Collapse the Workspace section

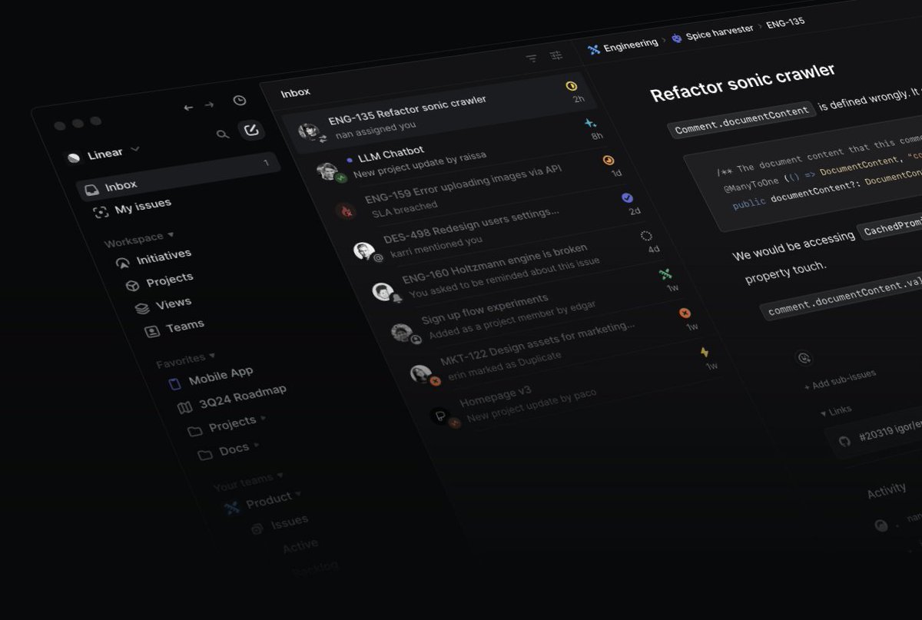click(139, 239)
